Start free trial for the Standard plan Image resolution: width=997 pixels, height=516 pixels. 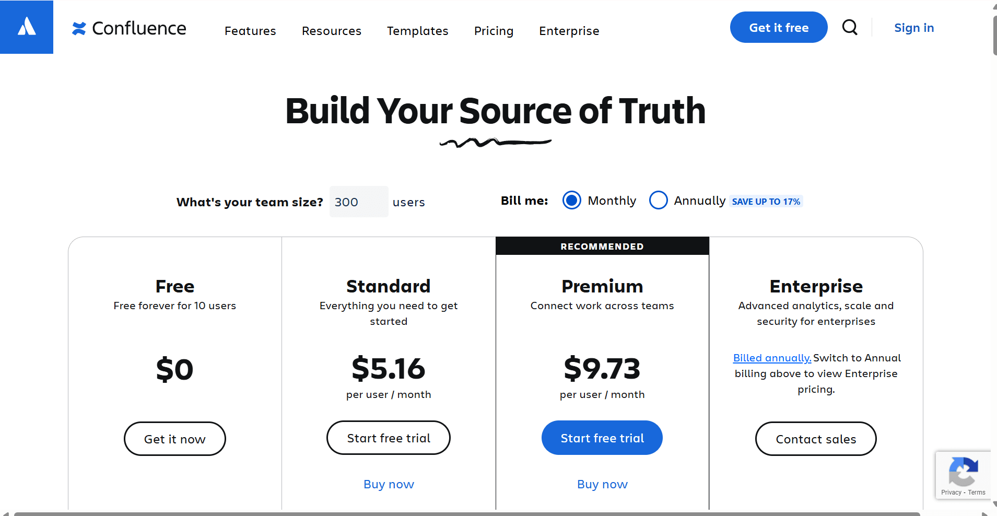[389, 438]
